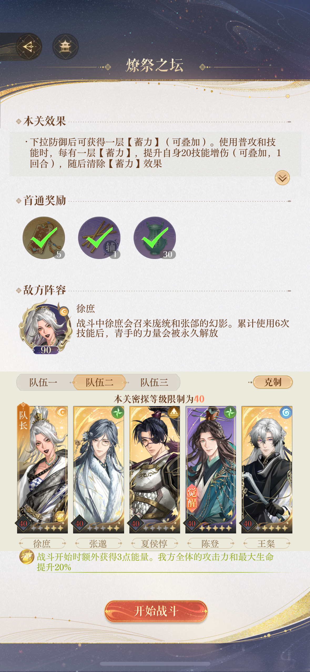Tap the green bronze vessel reward

155,238
